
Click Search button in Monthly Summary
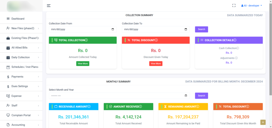201,96
